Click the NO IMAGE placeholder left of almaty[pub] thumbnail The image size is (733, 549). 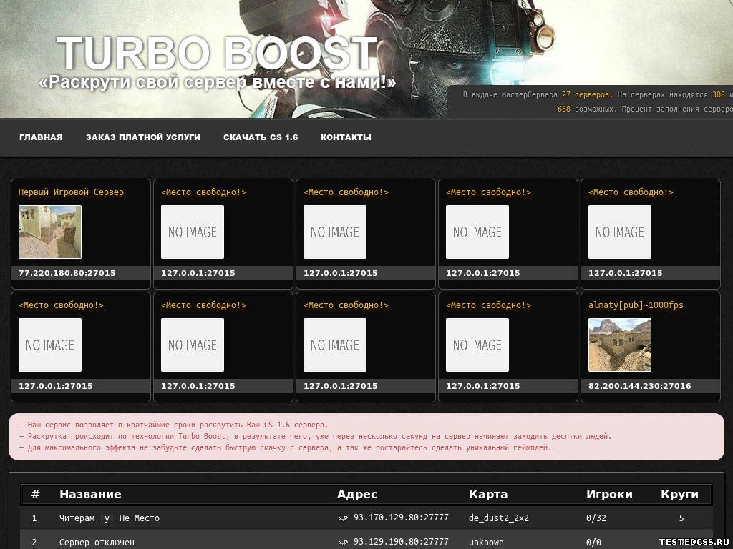point(477,345)
